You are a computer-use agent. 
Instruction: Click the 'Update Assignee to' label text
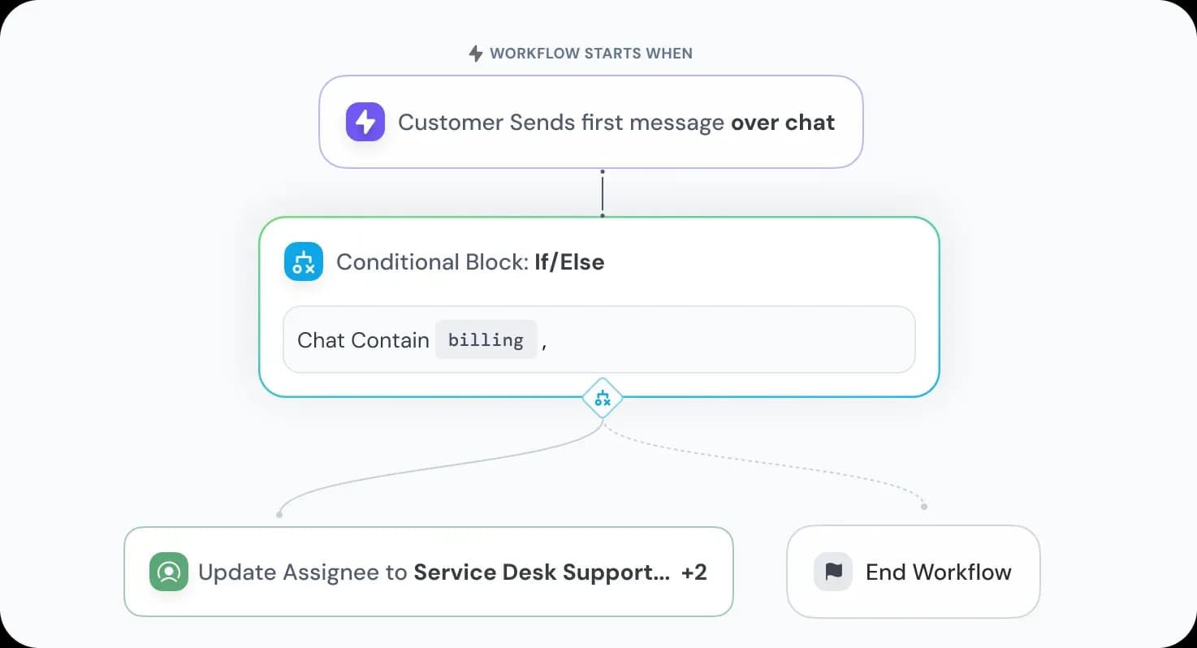point(303,572)
